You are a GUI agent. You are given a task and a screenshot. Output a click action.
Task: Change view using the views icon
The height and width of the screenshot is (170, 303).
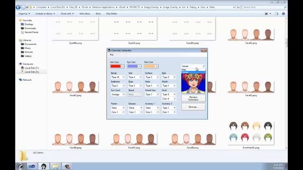[x=266, y=14]
